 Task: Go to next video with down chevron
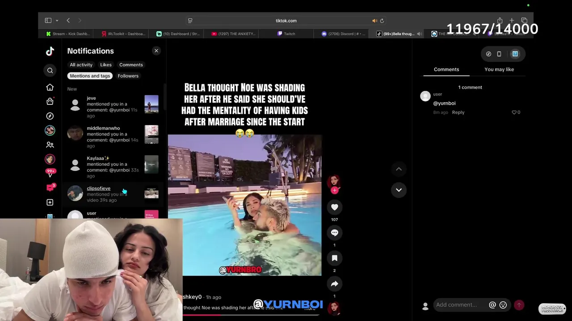pyautogui.click(x=399, y=190)
